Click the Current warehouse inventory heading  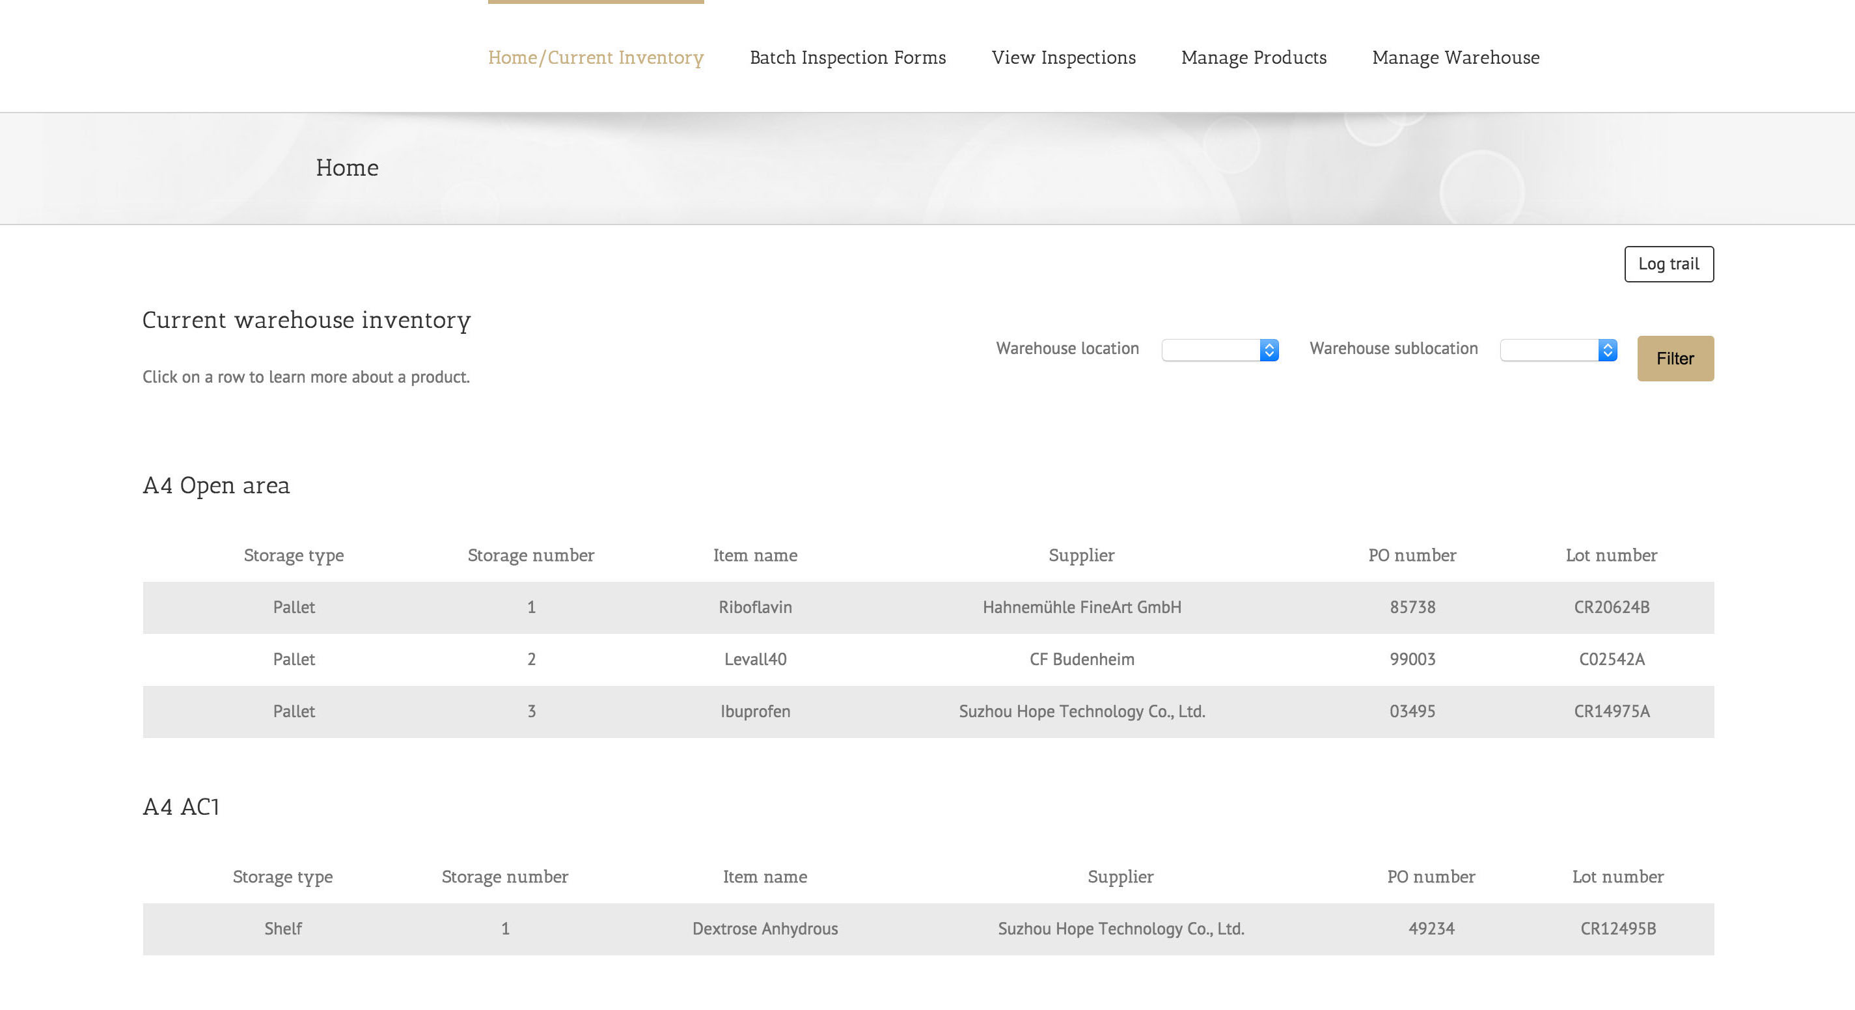306,320
